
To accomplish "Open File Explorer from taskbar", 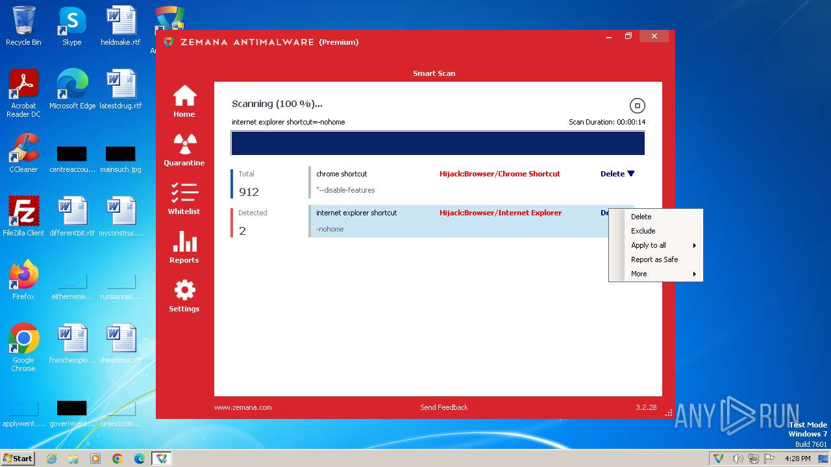I will click(x=73, y=459).
